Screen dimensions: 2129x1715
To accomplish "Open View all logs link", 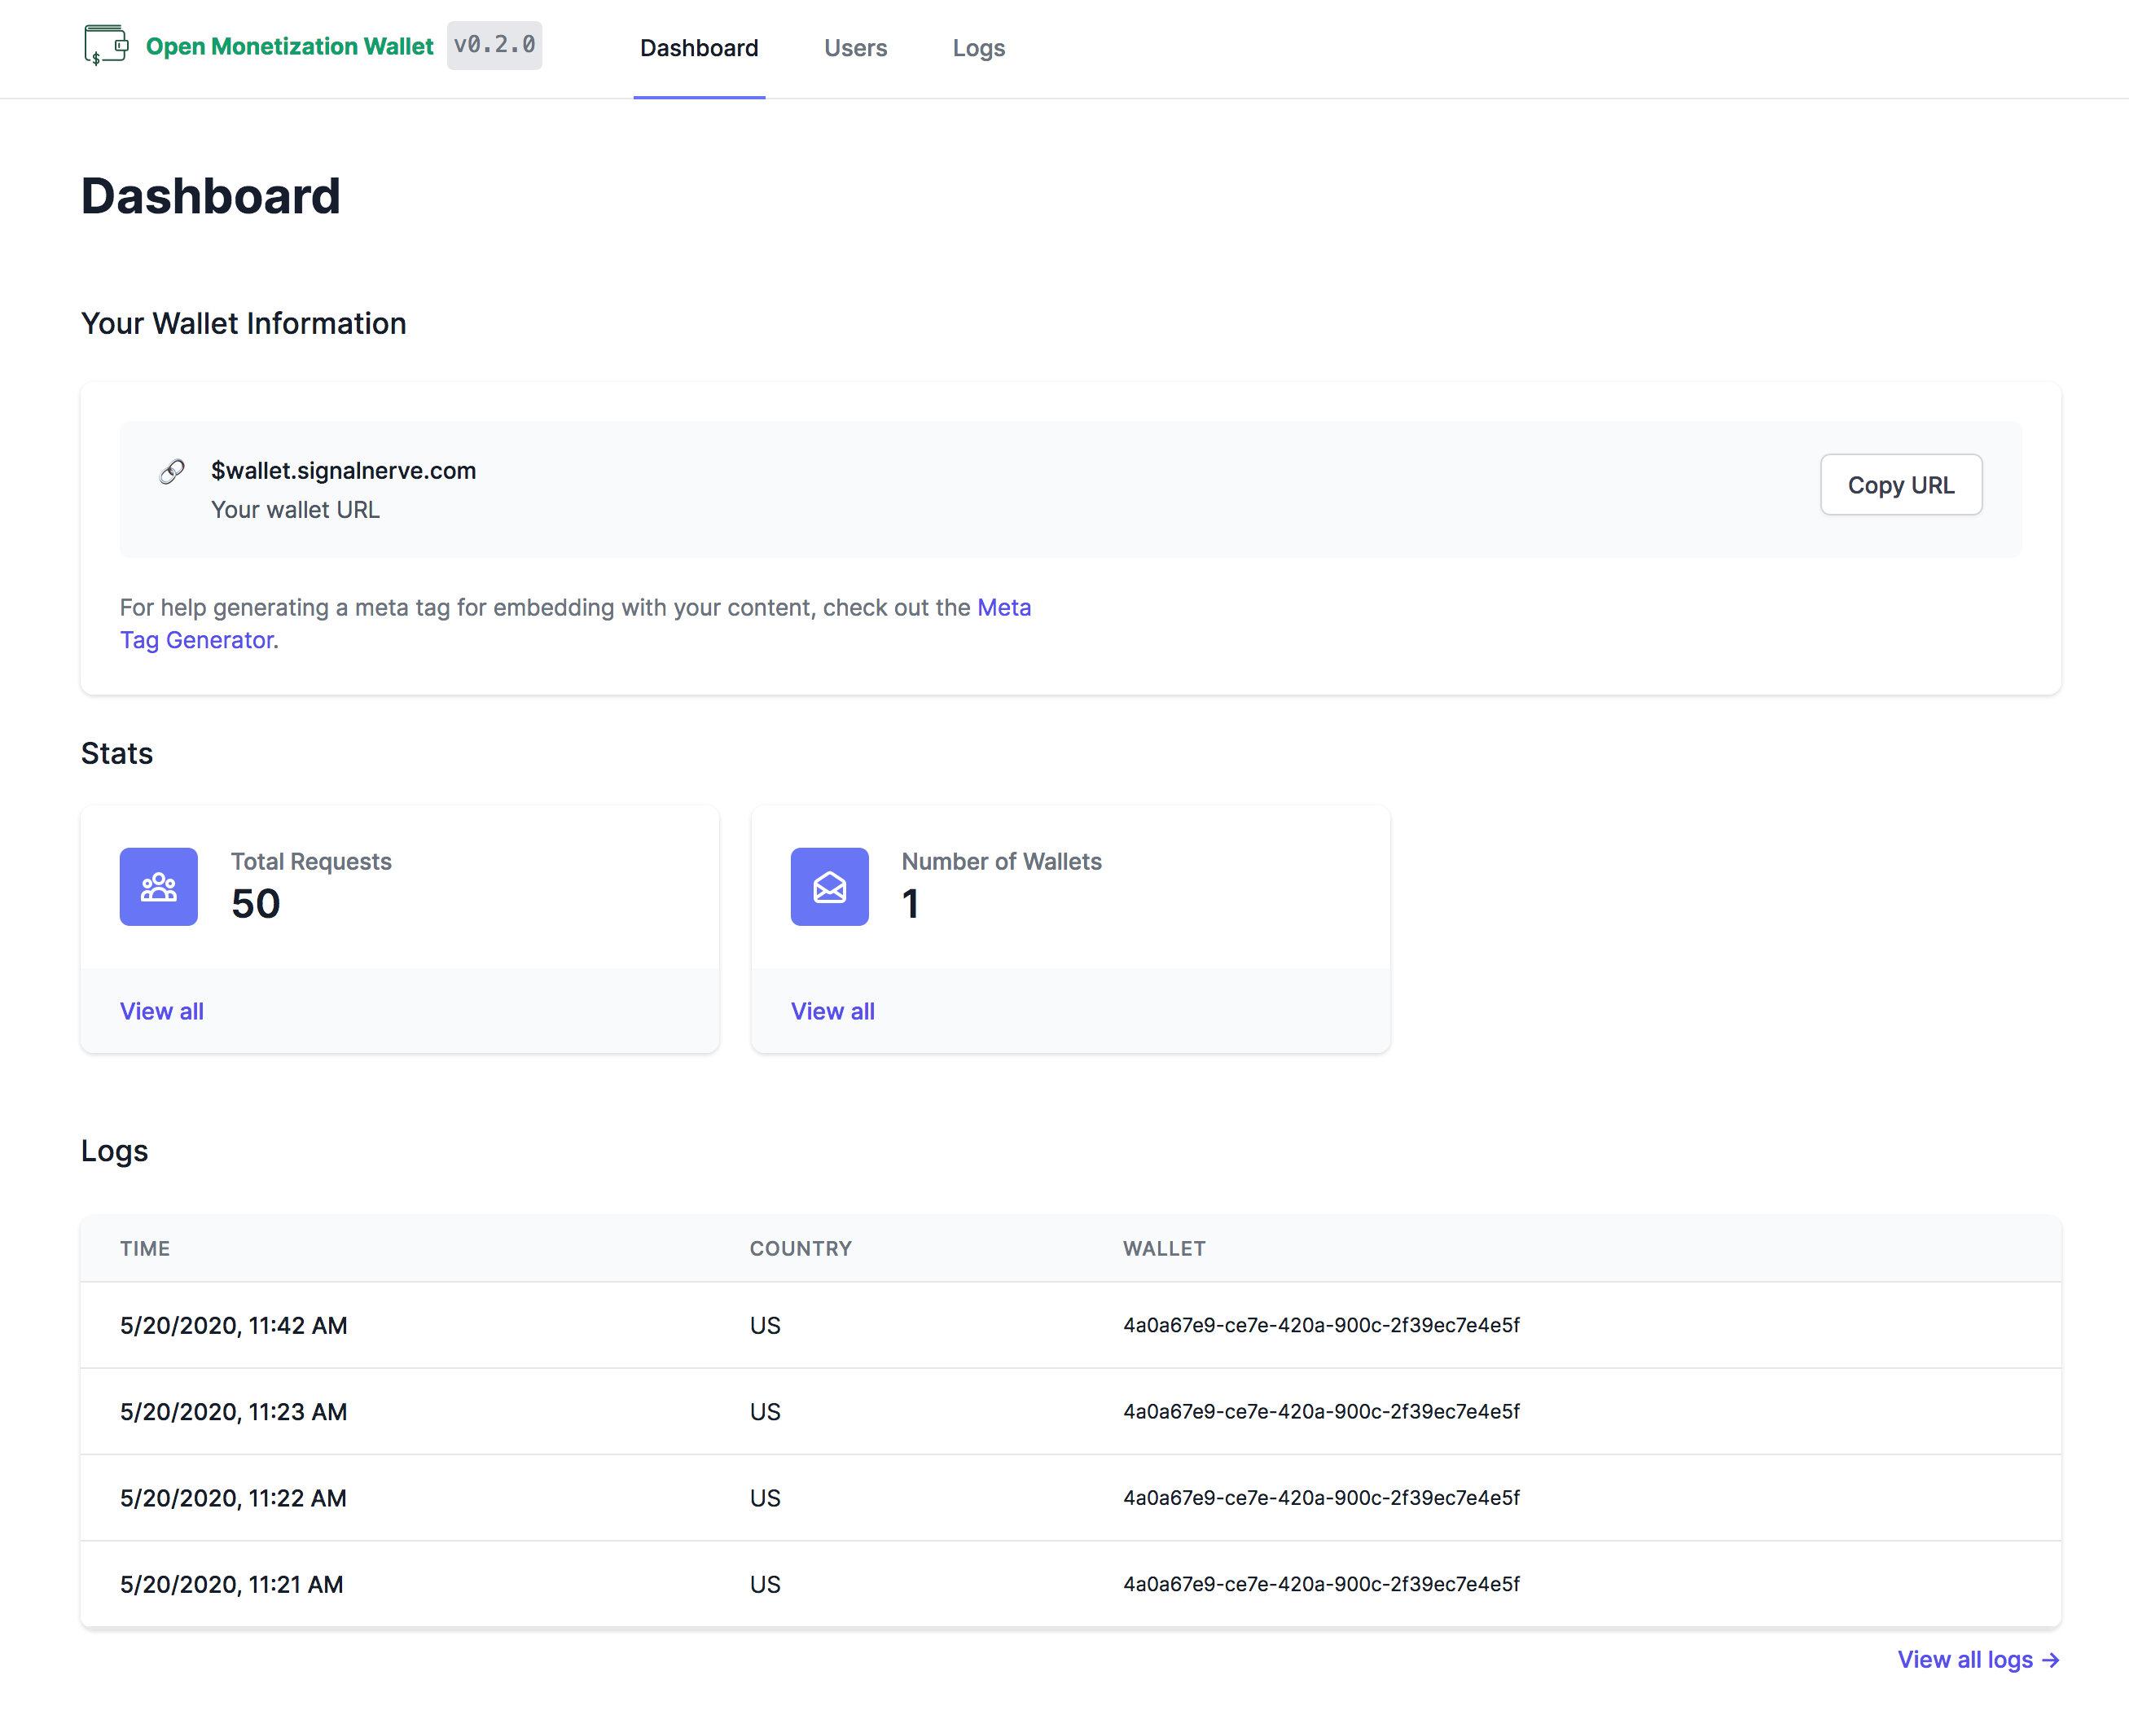I will click(x=1977, y=1659).
